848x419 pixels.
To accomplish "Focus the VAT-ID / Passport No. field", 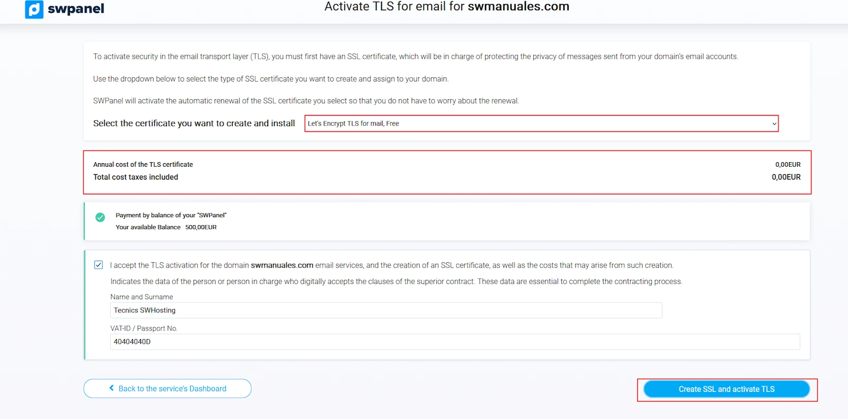I will (x=455, y=342).
